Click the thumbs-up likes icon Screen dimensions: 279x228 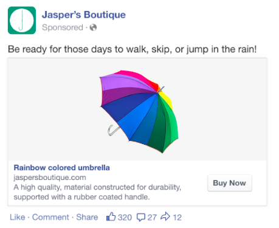click(x=111, y=216)
